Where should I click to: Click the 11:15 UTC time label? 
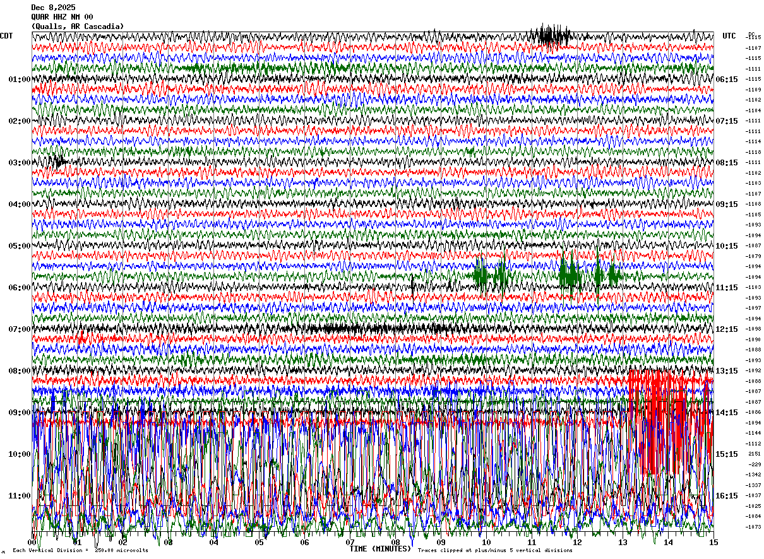point(727,288)
